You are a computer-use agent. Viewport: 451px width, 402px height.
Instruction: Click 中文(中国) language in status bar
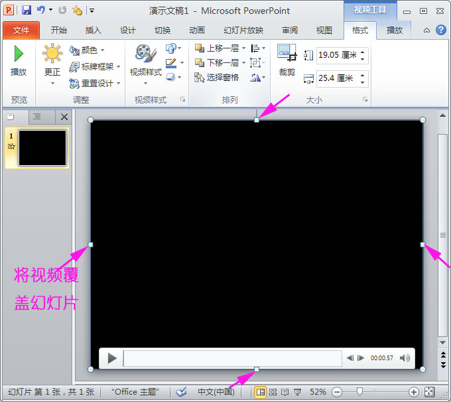coord(216,391)
